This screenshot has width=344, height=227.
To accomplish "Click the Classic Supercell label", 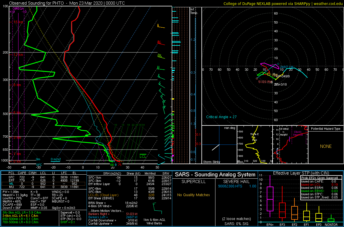I will pos(298,133).
